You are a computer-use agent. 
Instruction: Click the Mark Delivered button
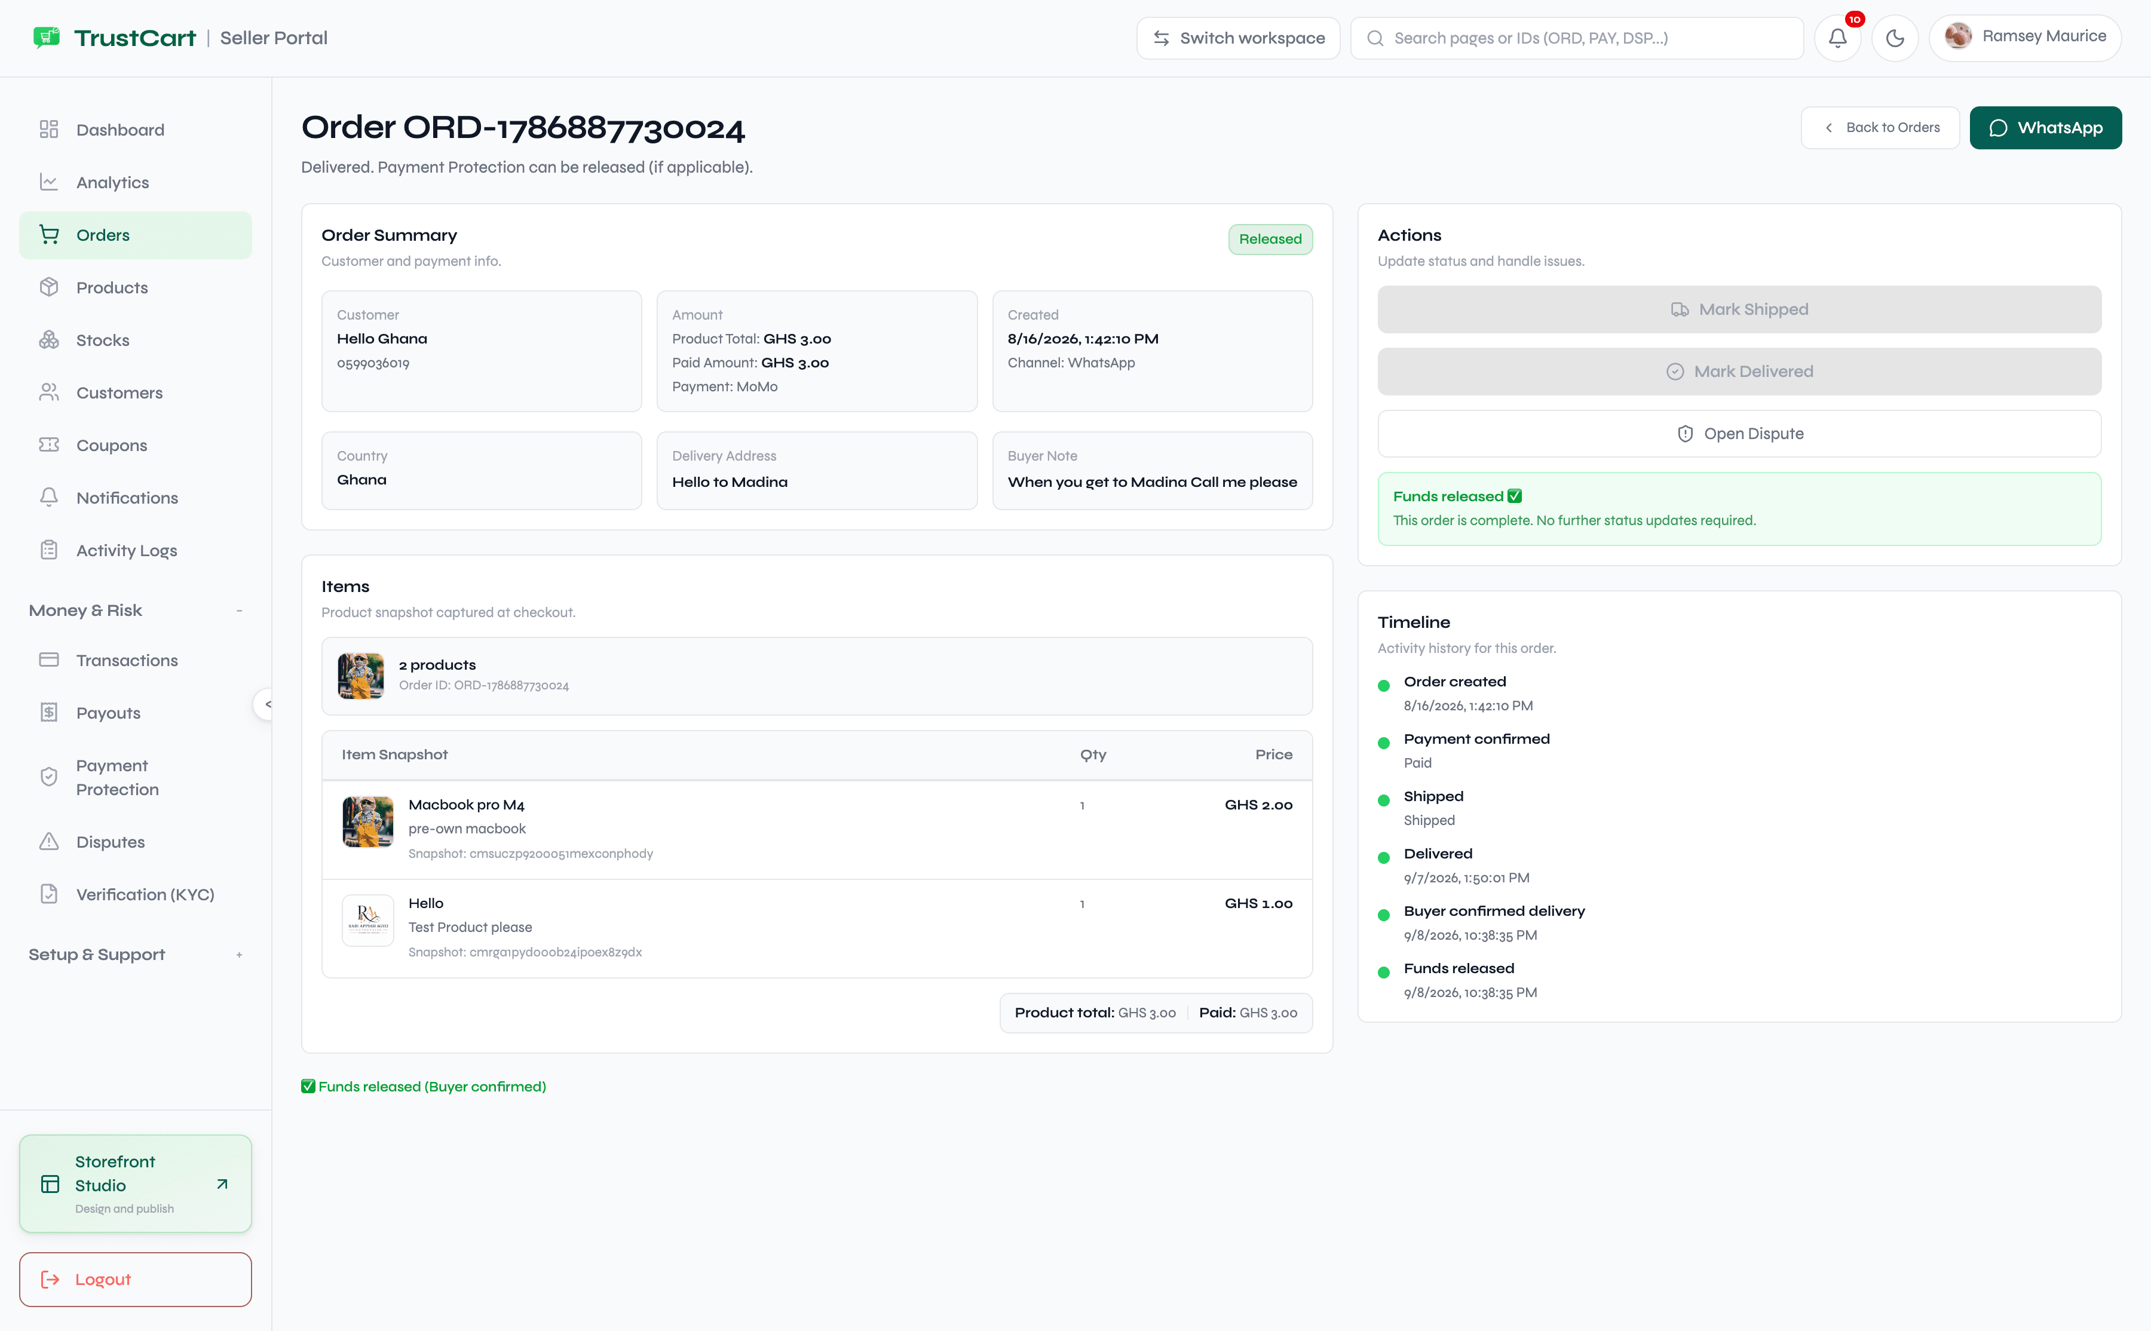(x=1739, y=372)
